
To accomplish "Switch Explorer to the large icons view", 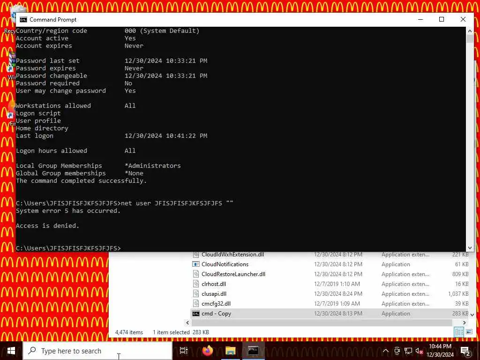I will click(469, 332).
